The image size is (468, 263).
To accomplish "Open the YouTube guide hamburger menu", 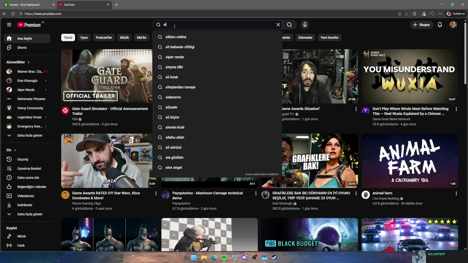I will 9,24.
